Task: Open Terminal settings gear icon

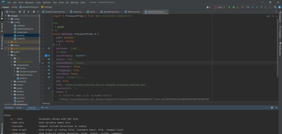Action: (272, 108)
